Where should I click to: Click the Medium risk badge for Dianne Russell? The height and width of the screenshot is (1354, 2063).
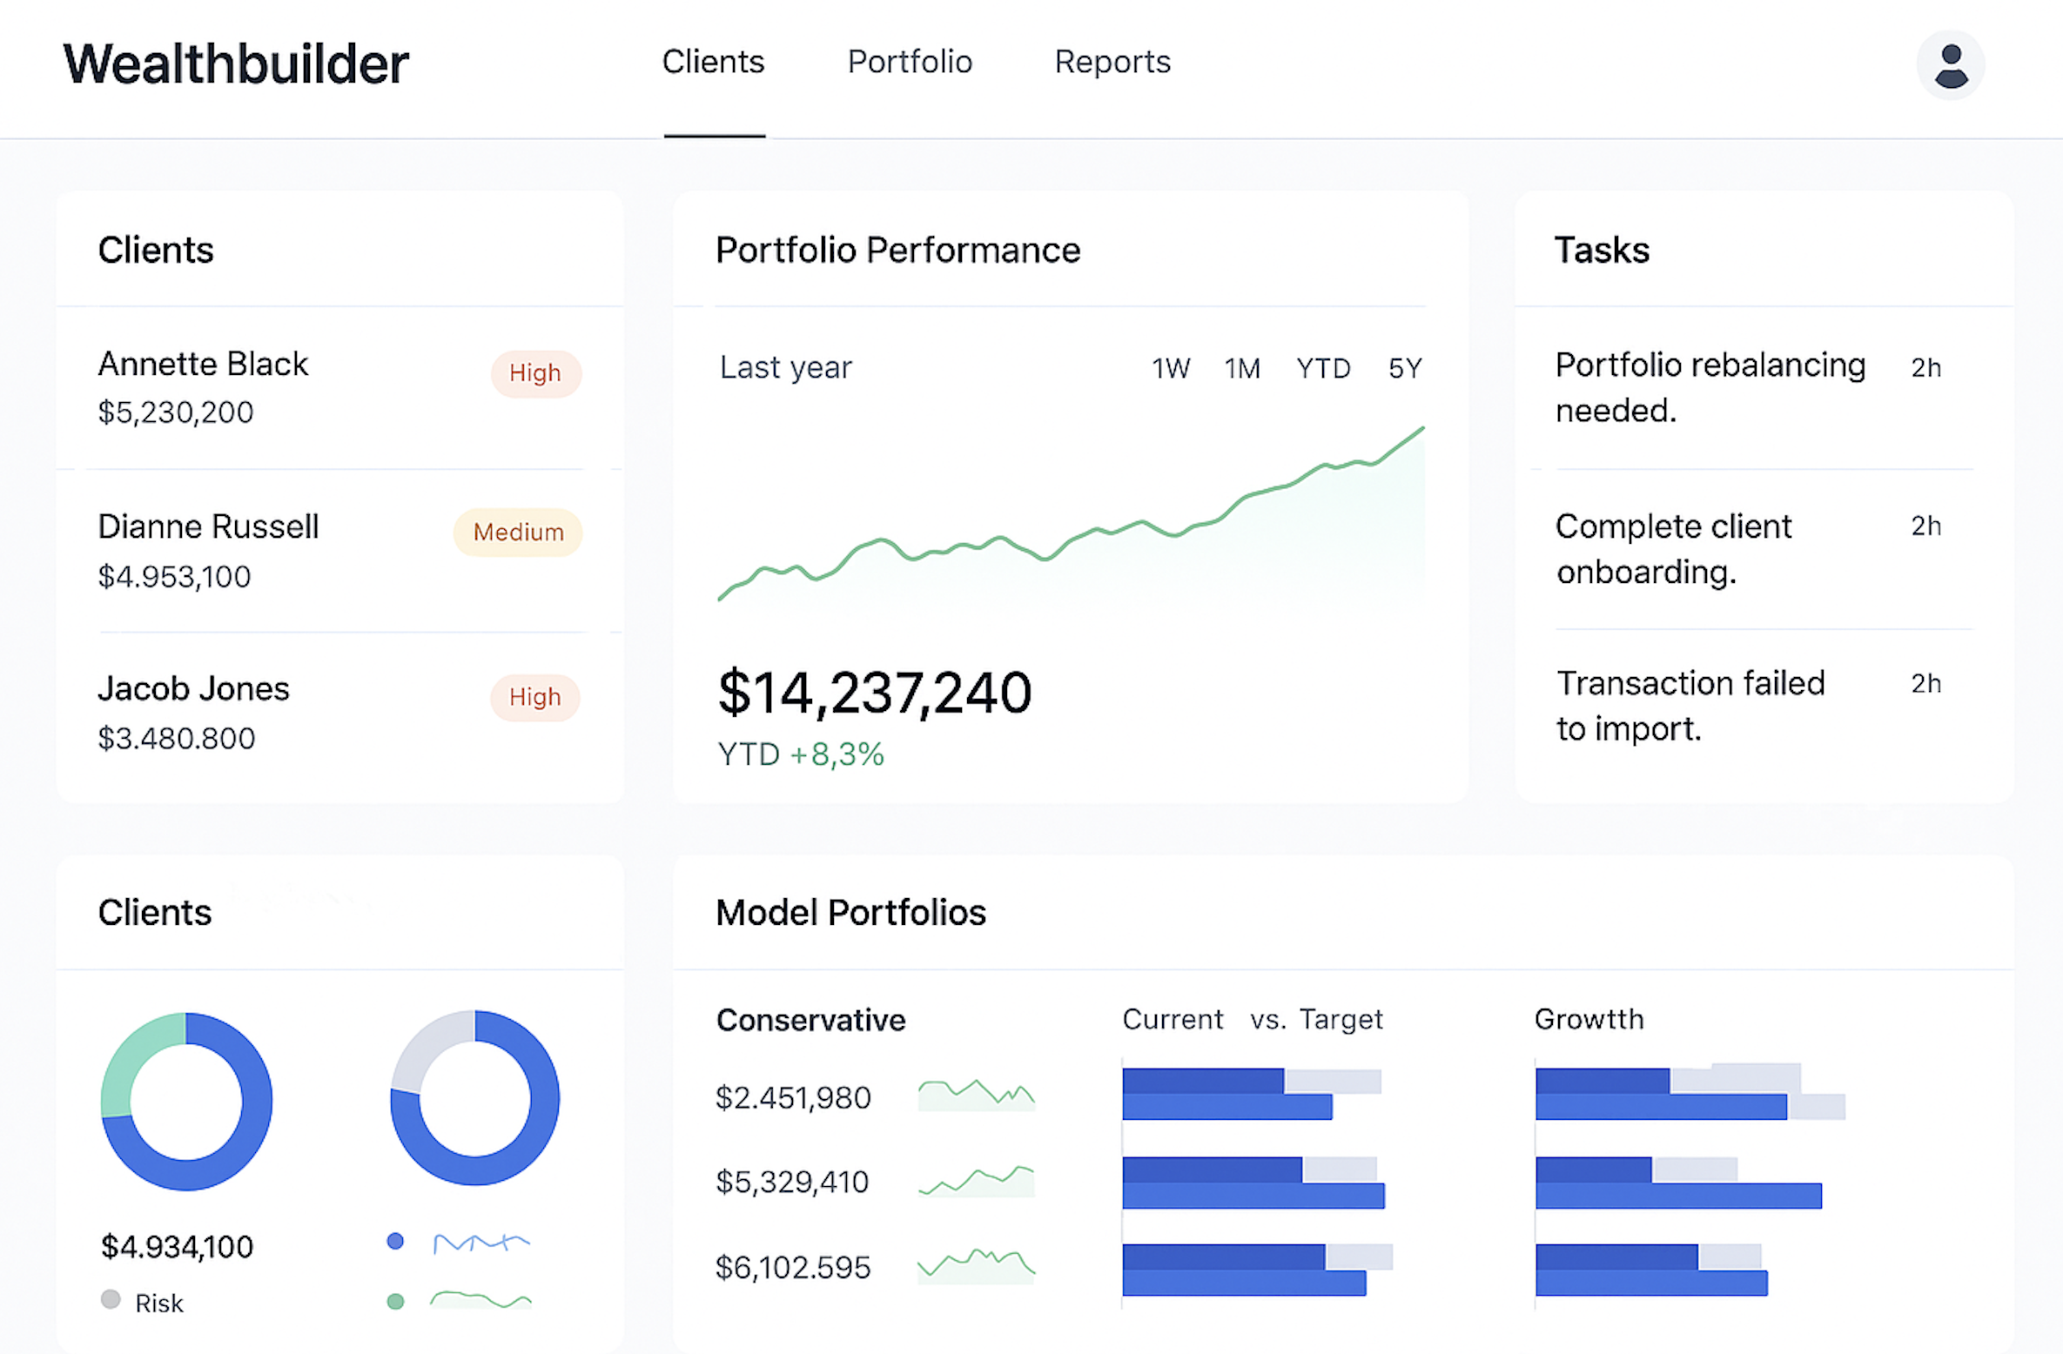click(x=517, y=532)
